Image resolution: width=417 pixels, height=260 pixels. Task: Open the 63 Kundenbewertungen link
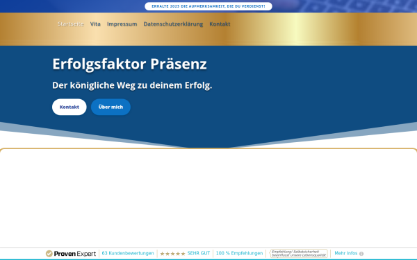[128, 253]
